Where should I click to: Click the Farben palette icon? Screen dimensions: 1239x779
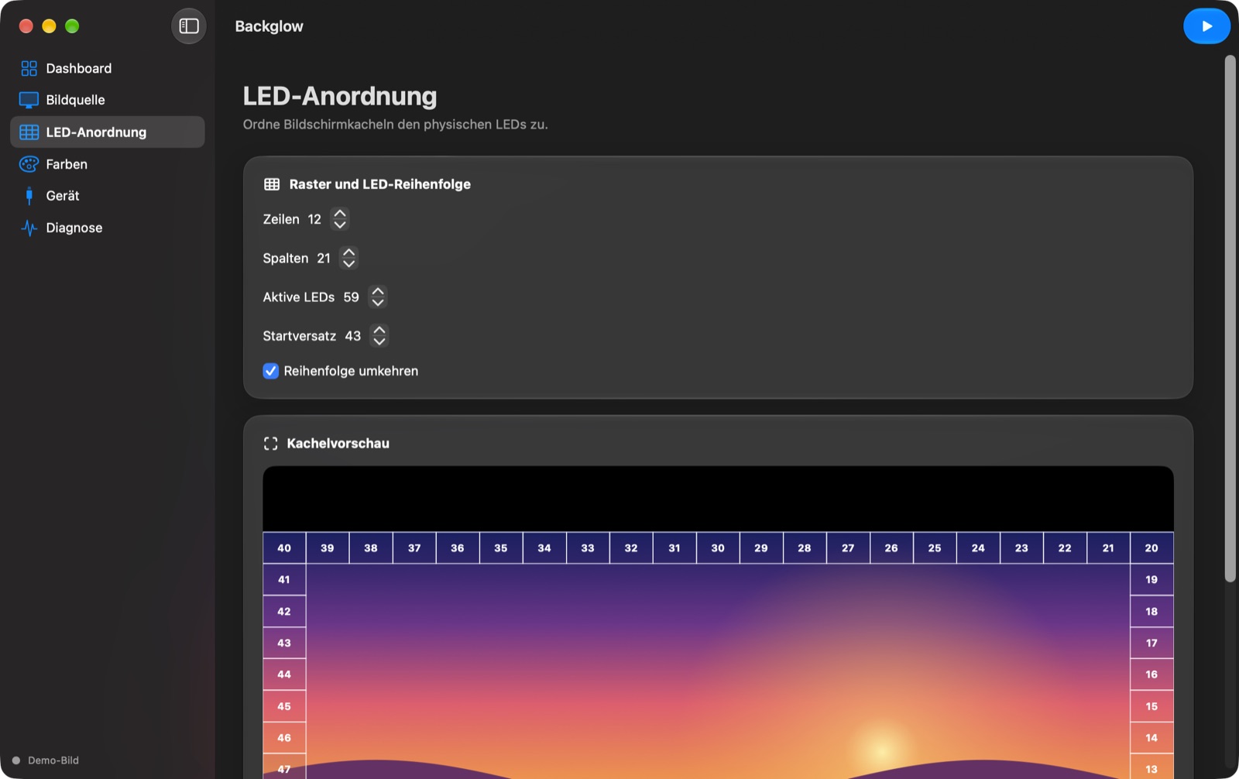29,164
